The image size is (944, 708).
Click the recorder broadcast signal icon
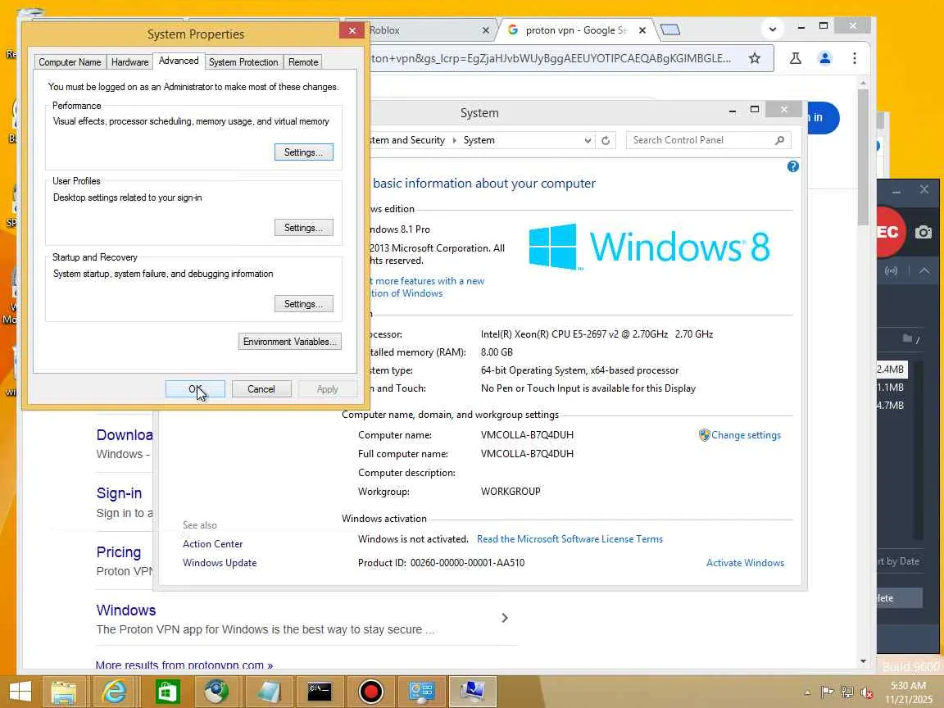(x=891, y=271)
